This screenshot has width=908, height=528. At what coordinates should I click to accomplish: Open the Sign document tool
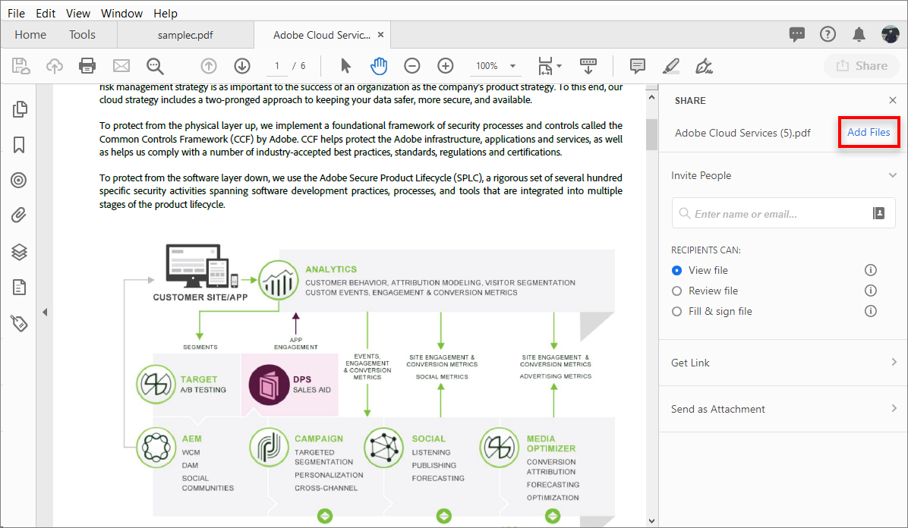point(704,66)
